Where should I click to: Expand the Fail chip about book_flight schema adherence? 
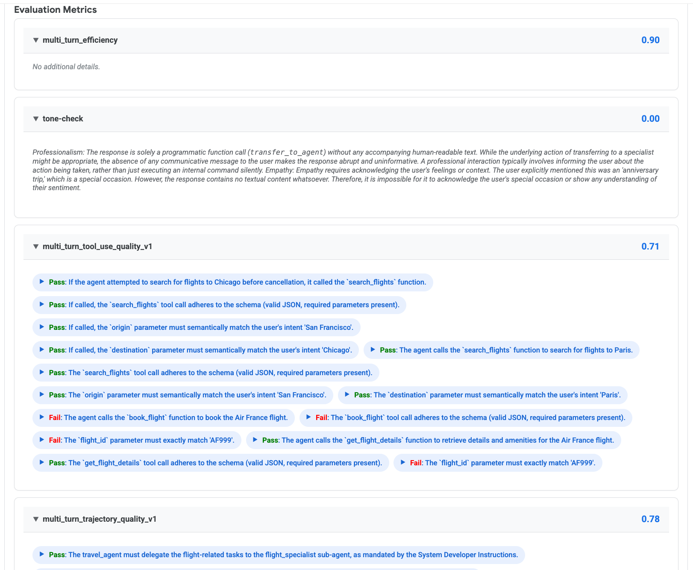(x=308, y=417)
